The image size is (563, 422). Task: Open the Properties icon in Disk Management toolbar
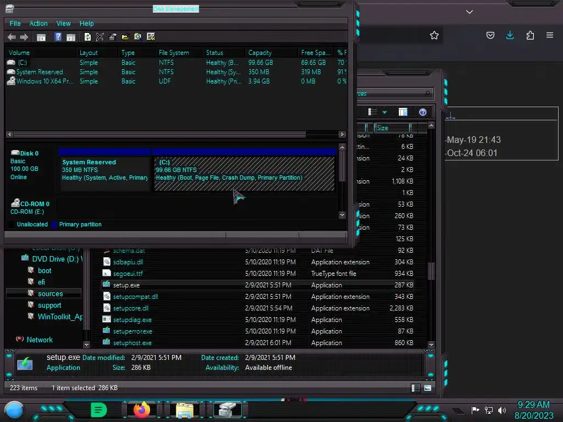click(113, 37)
